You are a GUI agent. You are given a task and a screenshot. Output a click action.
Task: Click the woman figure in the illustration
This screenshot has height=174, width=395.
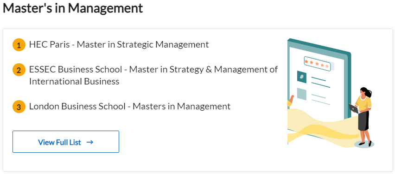pyautogui.click(x=362, y=117)
